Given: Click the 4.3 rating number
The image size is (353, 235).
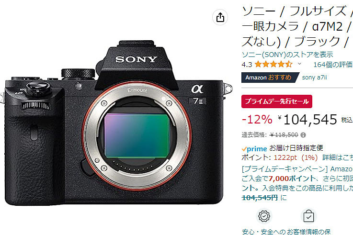Looking at the screenshot, I should (247, 65).
